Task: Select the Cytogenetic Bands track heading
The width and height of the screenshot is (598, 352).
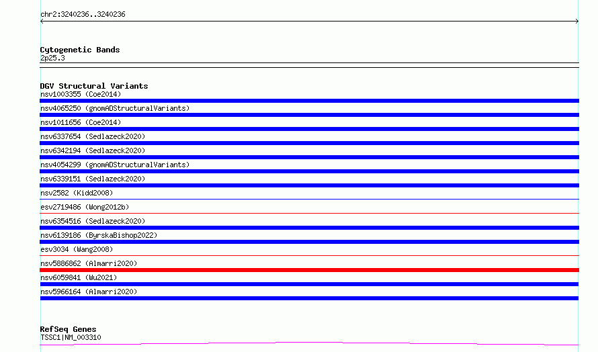Action: [x=80, y=50]
